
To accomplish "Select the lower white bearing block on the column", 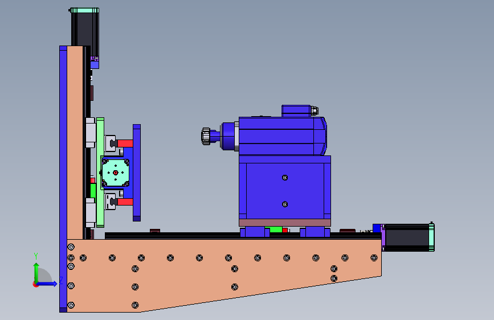I will pos(91,212).
